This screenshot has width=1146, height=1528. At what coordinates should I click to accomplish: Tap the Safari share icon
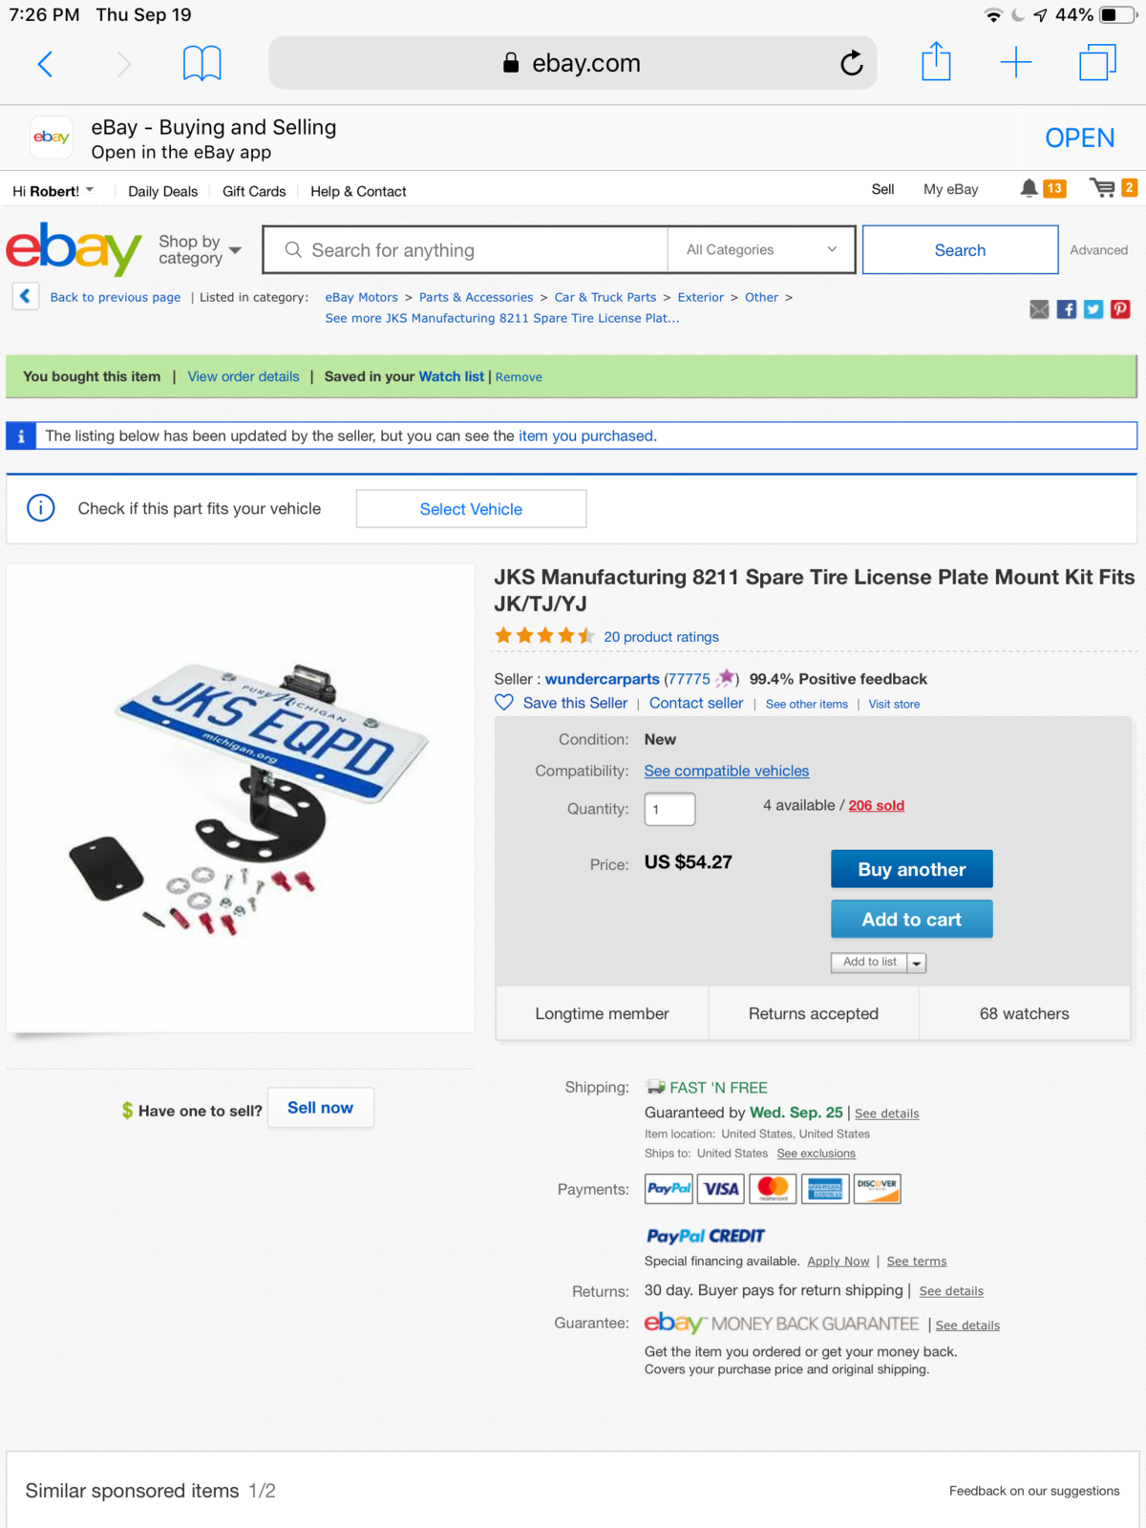pyautogui.click(x=936, y=62)
